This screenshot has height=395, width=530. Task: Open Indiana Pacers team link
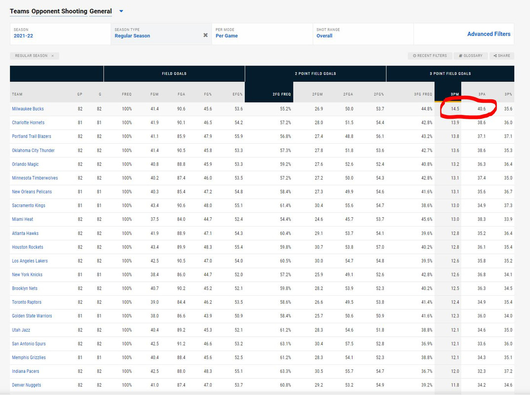click(25, 371)
